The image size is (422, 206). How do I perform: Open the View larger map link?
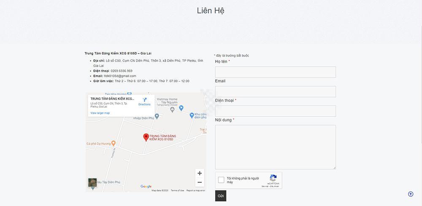(x=100, y=113)
